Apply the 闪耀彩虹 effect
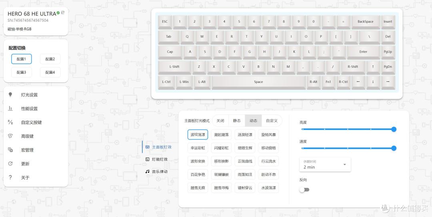Viewport: 432px width, 217px height. (222, 148)
